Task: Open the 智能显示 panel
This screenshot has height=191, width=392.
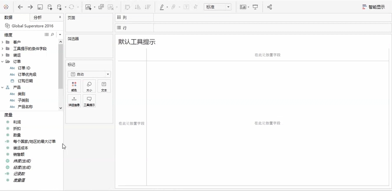Action: click(x=373, y=7)
